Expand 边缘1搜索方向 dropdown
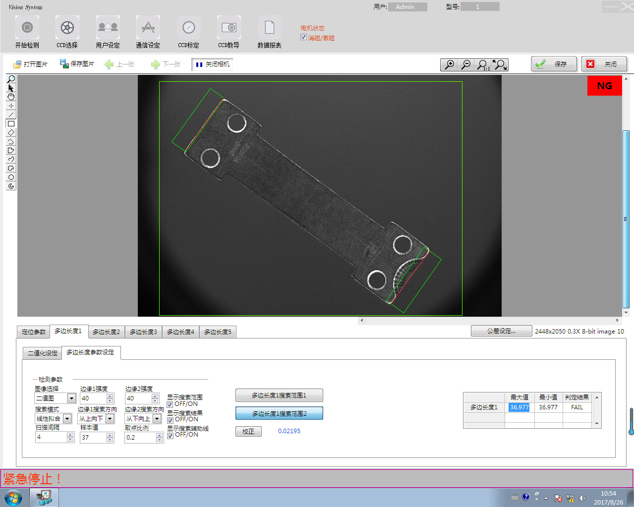 click(x=110, y=419)
